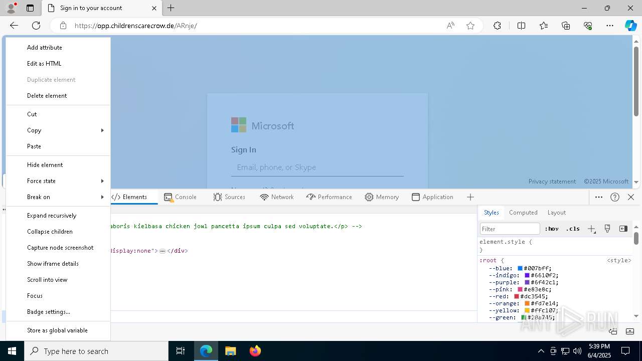
Task: Toggle Split screen icon
Action: (x=521, y=26)
